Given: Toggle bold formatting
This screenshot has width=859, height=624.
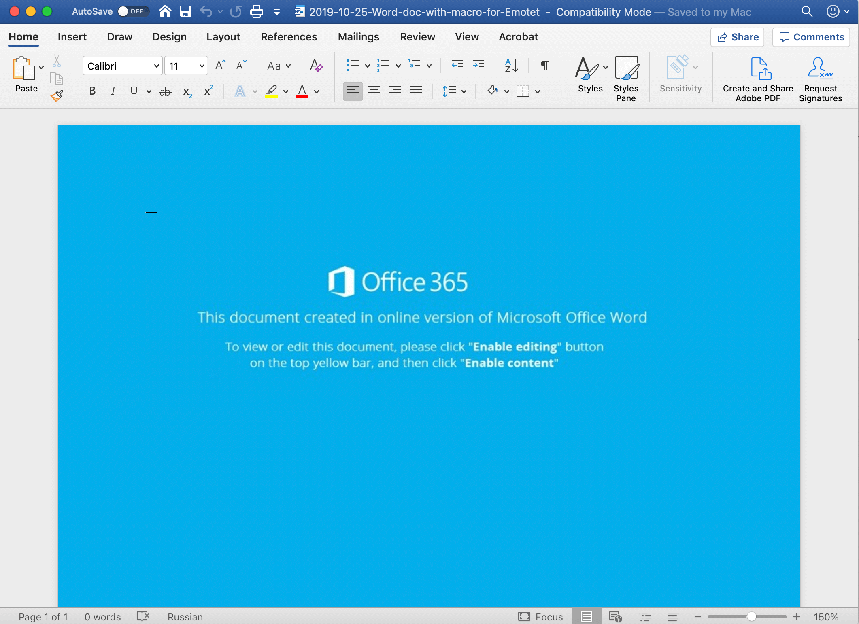Looking at the screenshot, I should point(92,91).
